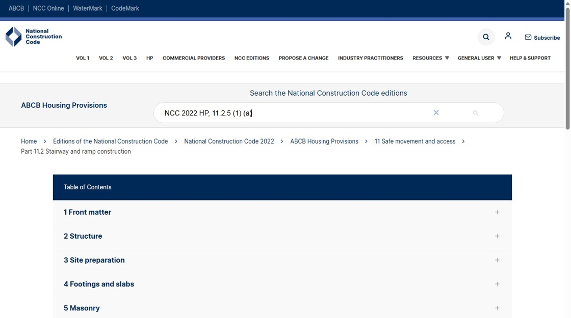Go to Home breadcrumb link

pos(29,141)
